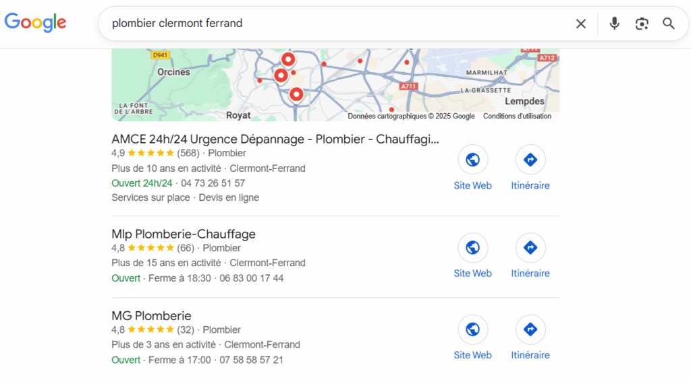Open the Mlp Plomberie-Chauffage listing title
Screen dimensions: 691x382
[x=184, y=234]
